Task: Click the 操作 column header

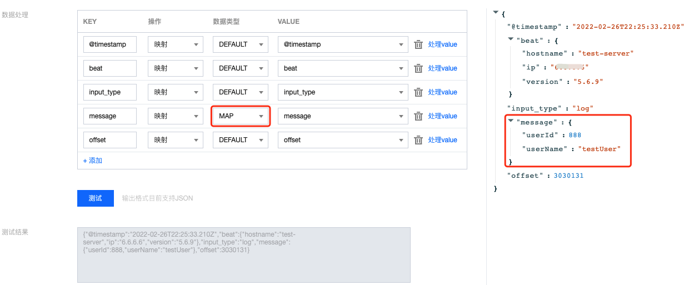Action: coord(154,22)
